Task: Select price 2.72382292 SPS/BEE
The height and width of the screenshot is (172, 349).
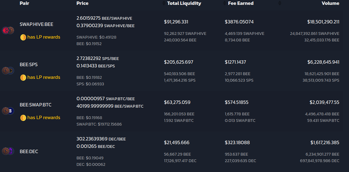Action: click(x=98, y=58)
